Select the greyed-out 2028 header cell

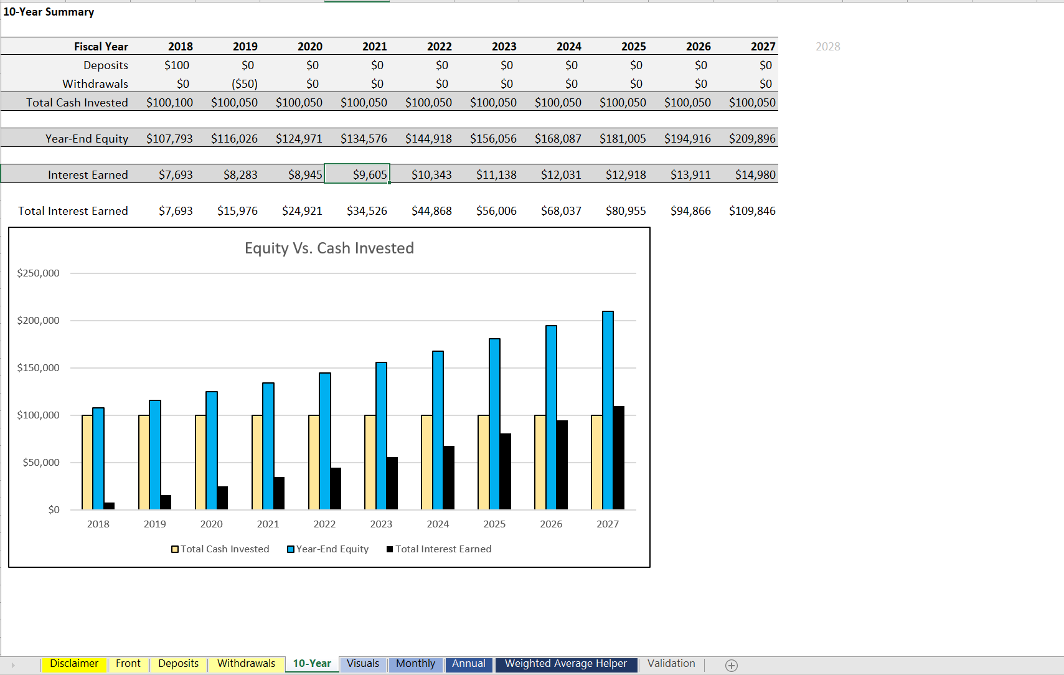point(828,47)
